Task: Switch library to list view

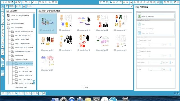Action: tap(13, 6)
